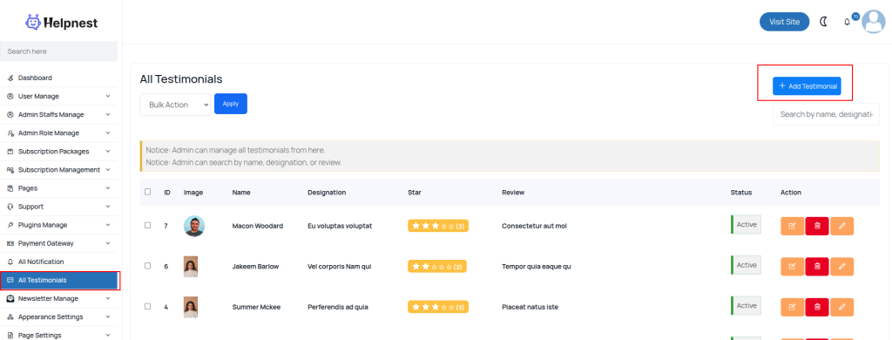The image size is (892, 340).
Task: Tick the checkbox for Macon Woodard row
Action: pyautogui.click(x=148, y=226)
